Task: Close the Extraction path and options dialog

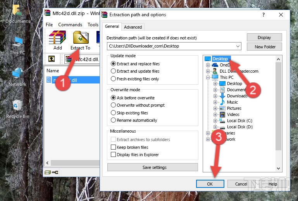Action: click(281, 15)
